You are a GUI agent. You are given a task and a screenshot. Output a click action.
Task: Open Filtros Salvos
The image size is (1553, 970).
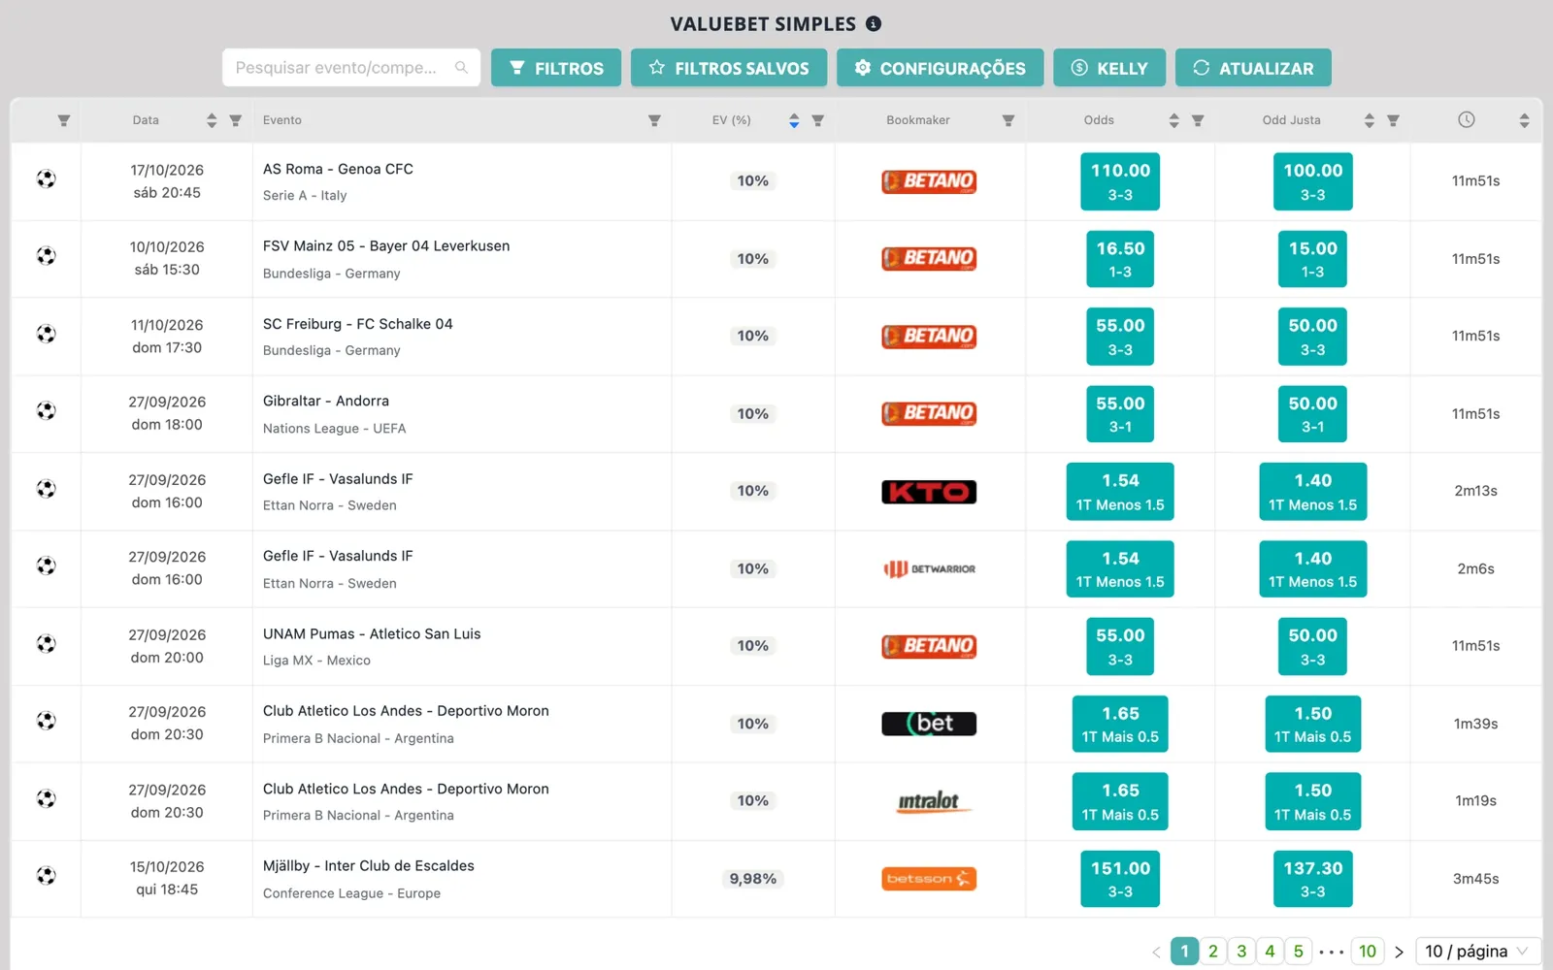click(729, 68)
